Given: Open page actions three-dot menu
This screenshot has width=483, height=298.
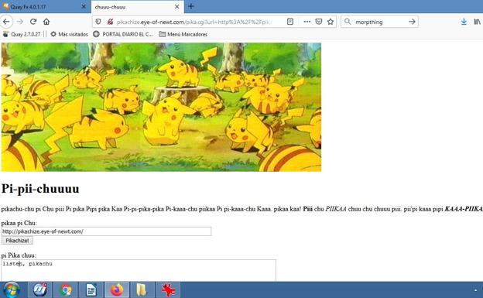Looking at the screenshot, I should click(x=307, y=22).
